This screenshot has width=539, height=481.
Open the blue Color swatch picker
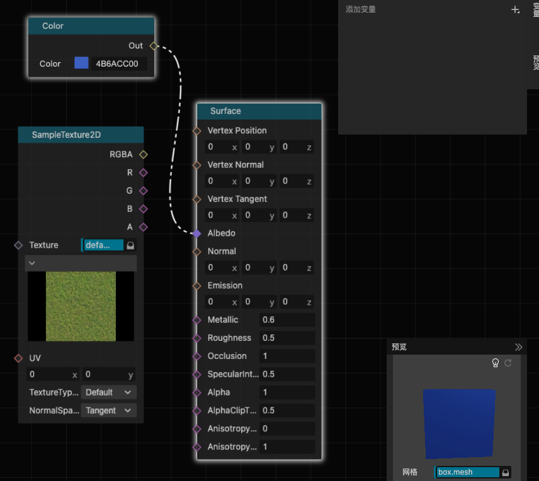click(81, 63)
